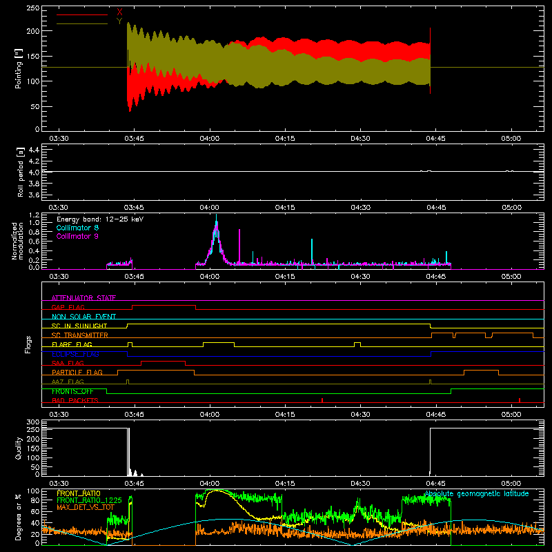Click the 'Pointing' y-axis label
Viewport: 552px width, 552px height.
click(19, 68)
